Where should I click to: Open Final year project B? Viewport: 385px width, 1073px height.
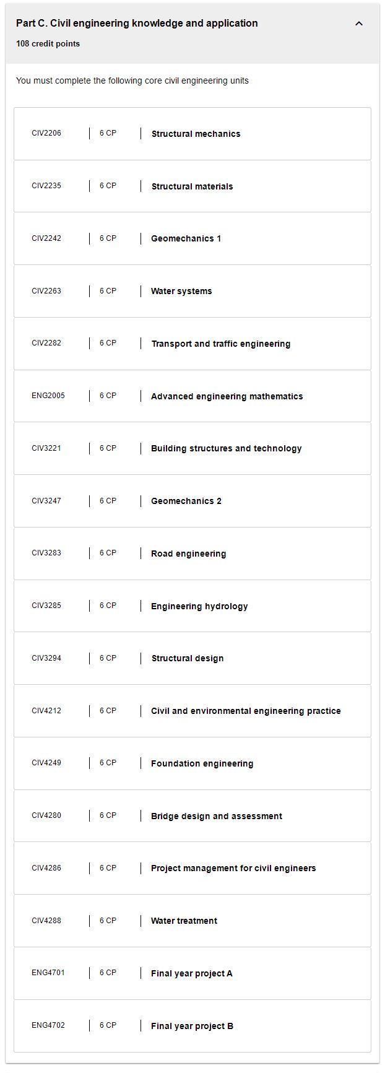point(192,1026)
